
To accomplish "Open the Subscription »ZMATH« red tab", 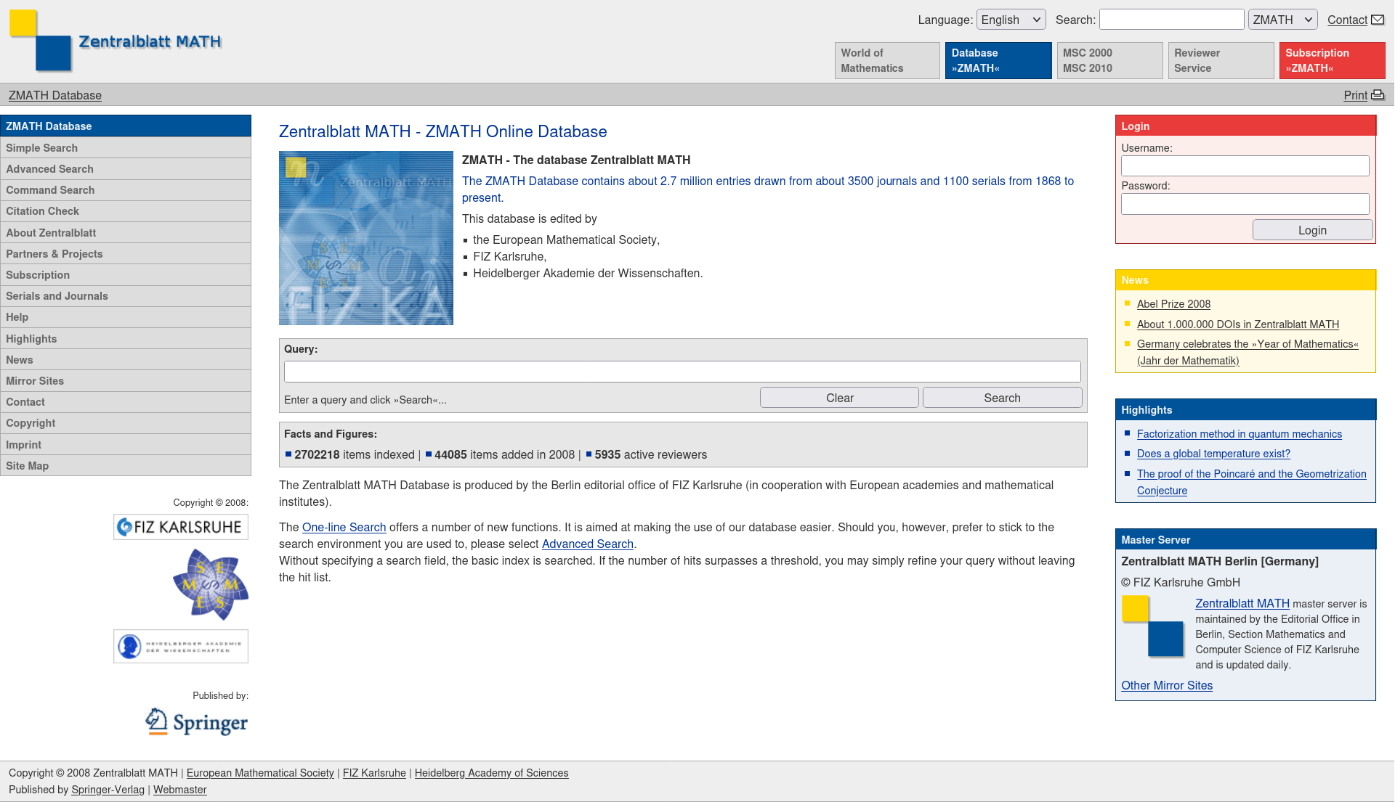I will click(x=1331, y=60).
